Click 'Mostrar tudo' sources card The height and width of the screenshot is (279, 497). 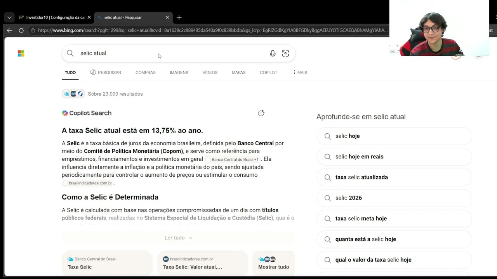pos(274,263)
